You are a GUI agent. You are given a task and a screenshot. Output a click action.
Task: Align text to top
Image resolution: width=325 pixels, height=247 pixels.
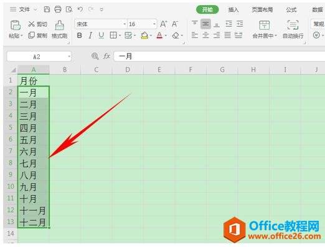pos(194,24)
